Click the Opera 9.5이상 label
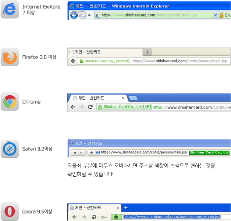Screen dimensions: 231x221 coord(37,211)
